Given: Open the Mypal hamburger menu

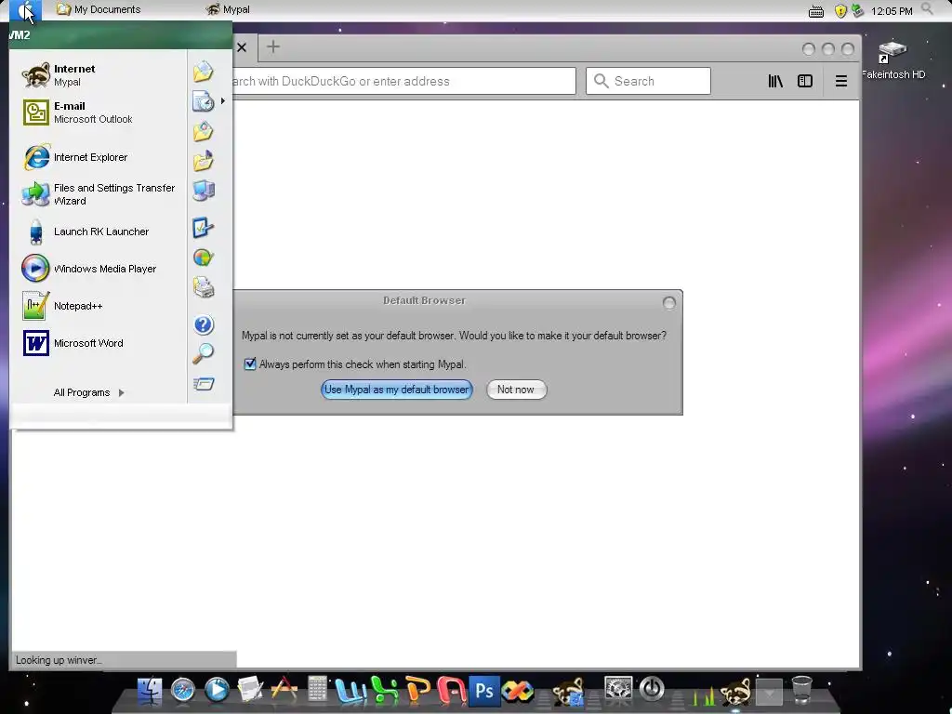Looking at the screenshot, I should click(x=840, y=82).
